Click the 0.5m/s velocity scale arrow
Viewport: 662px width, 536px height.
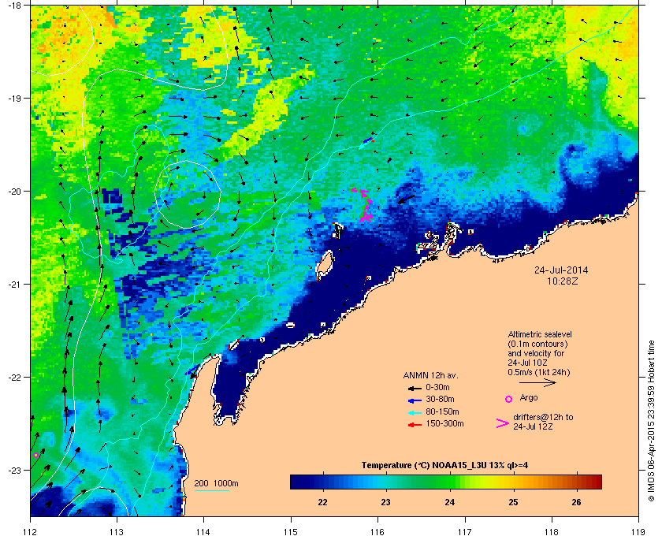537,383
